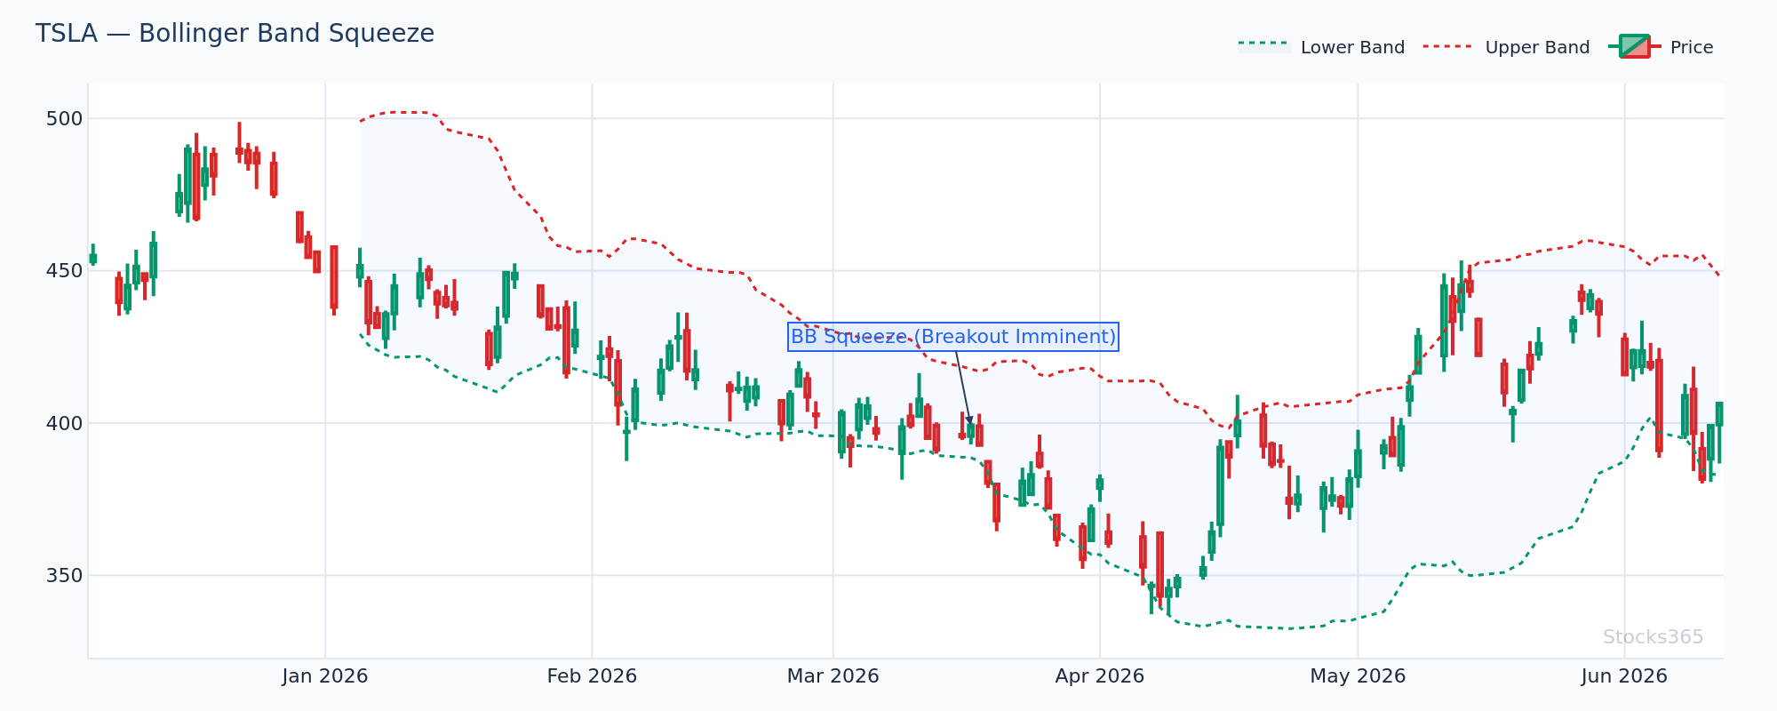The height and width of the screenshot is (711, 1777).
Task: Click the May 2026 x-axis label
Action: [x=1358, y=676]
